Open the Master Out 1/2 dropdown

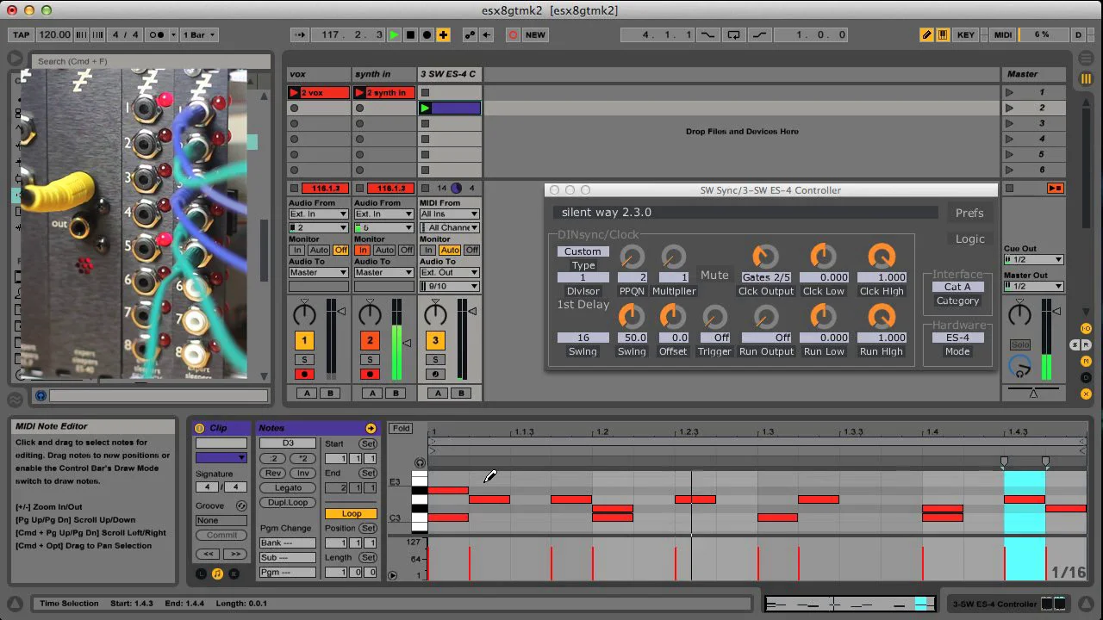click(1033, 287)
